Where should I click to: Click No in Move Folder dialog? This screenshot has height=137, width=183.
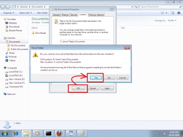109,78
